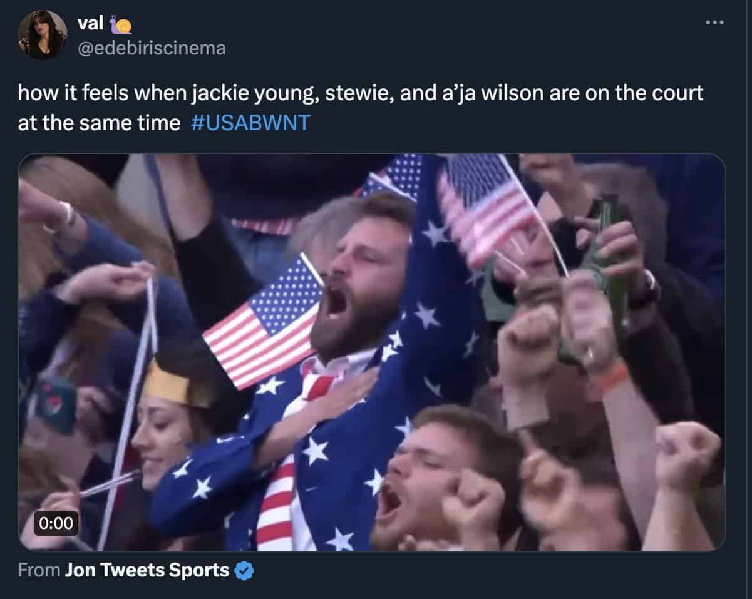Click the 'From' label under the video
The image size is (752, 599).
click(x=39, y=571)
